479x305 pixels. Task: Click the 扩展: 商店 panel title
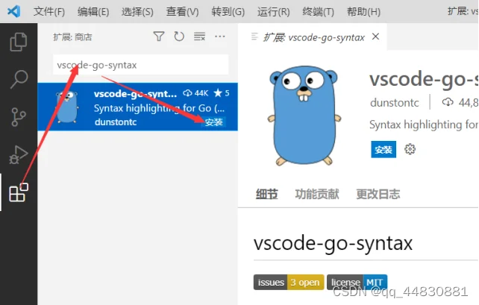tap(72, 37)
